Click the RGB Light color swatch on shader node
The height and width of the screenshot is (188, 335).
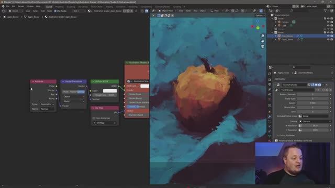(144, 86)
